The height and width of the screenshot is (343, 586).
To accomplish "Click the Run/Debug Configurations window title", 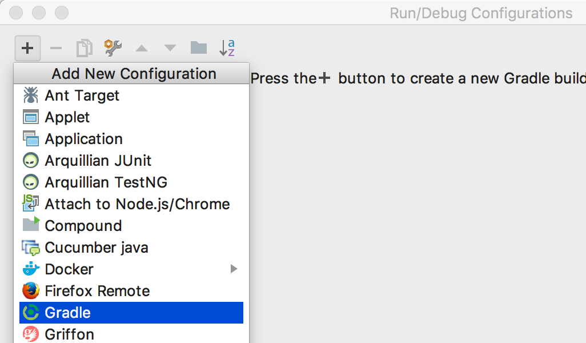I will click(x=481, y=13).
